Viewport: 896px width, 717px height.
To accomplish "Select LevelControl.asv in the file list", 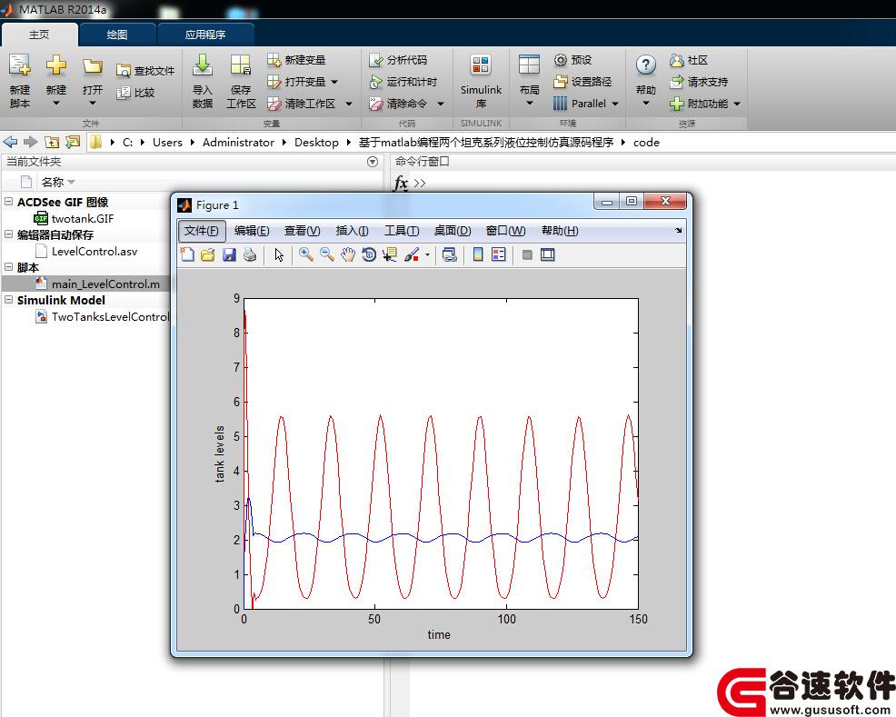I will tap(85, 252).
